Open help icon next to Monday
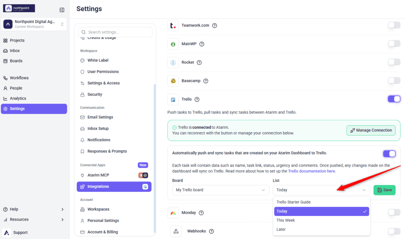This screenshot has width=405, height=239. tap(201, 213)
